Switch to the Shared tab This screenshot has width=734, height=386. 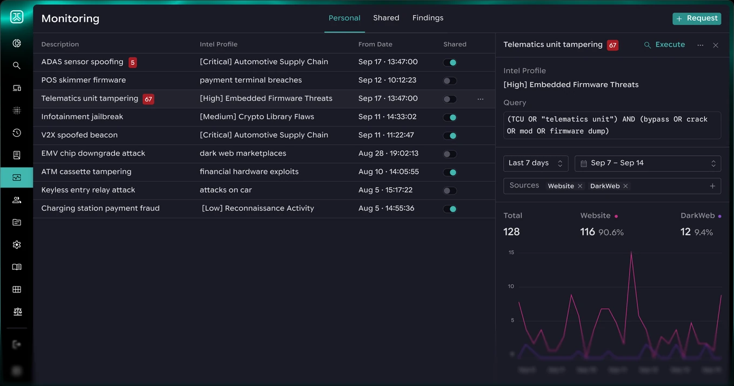pyautogui.click(x=386, y=18)
